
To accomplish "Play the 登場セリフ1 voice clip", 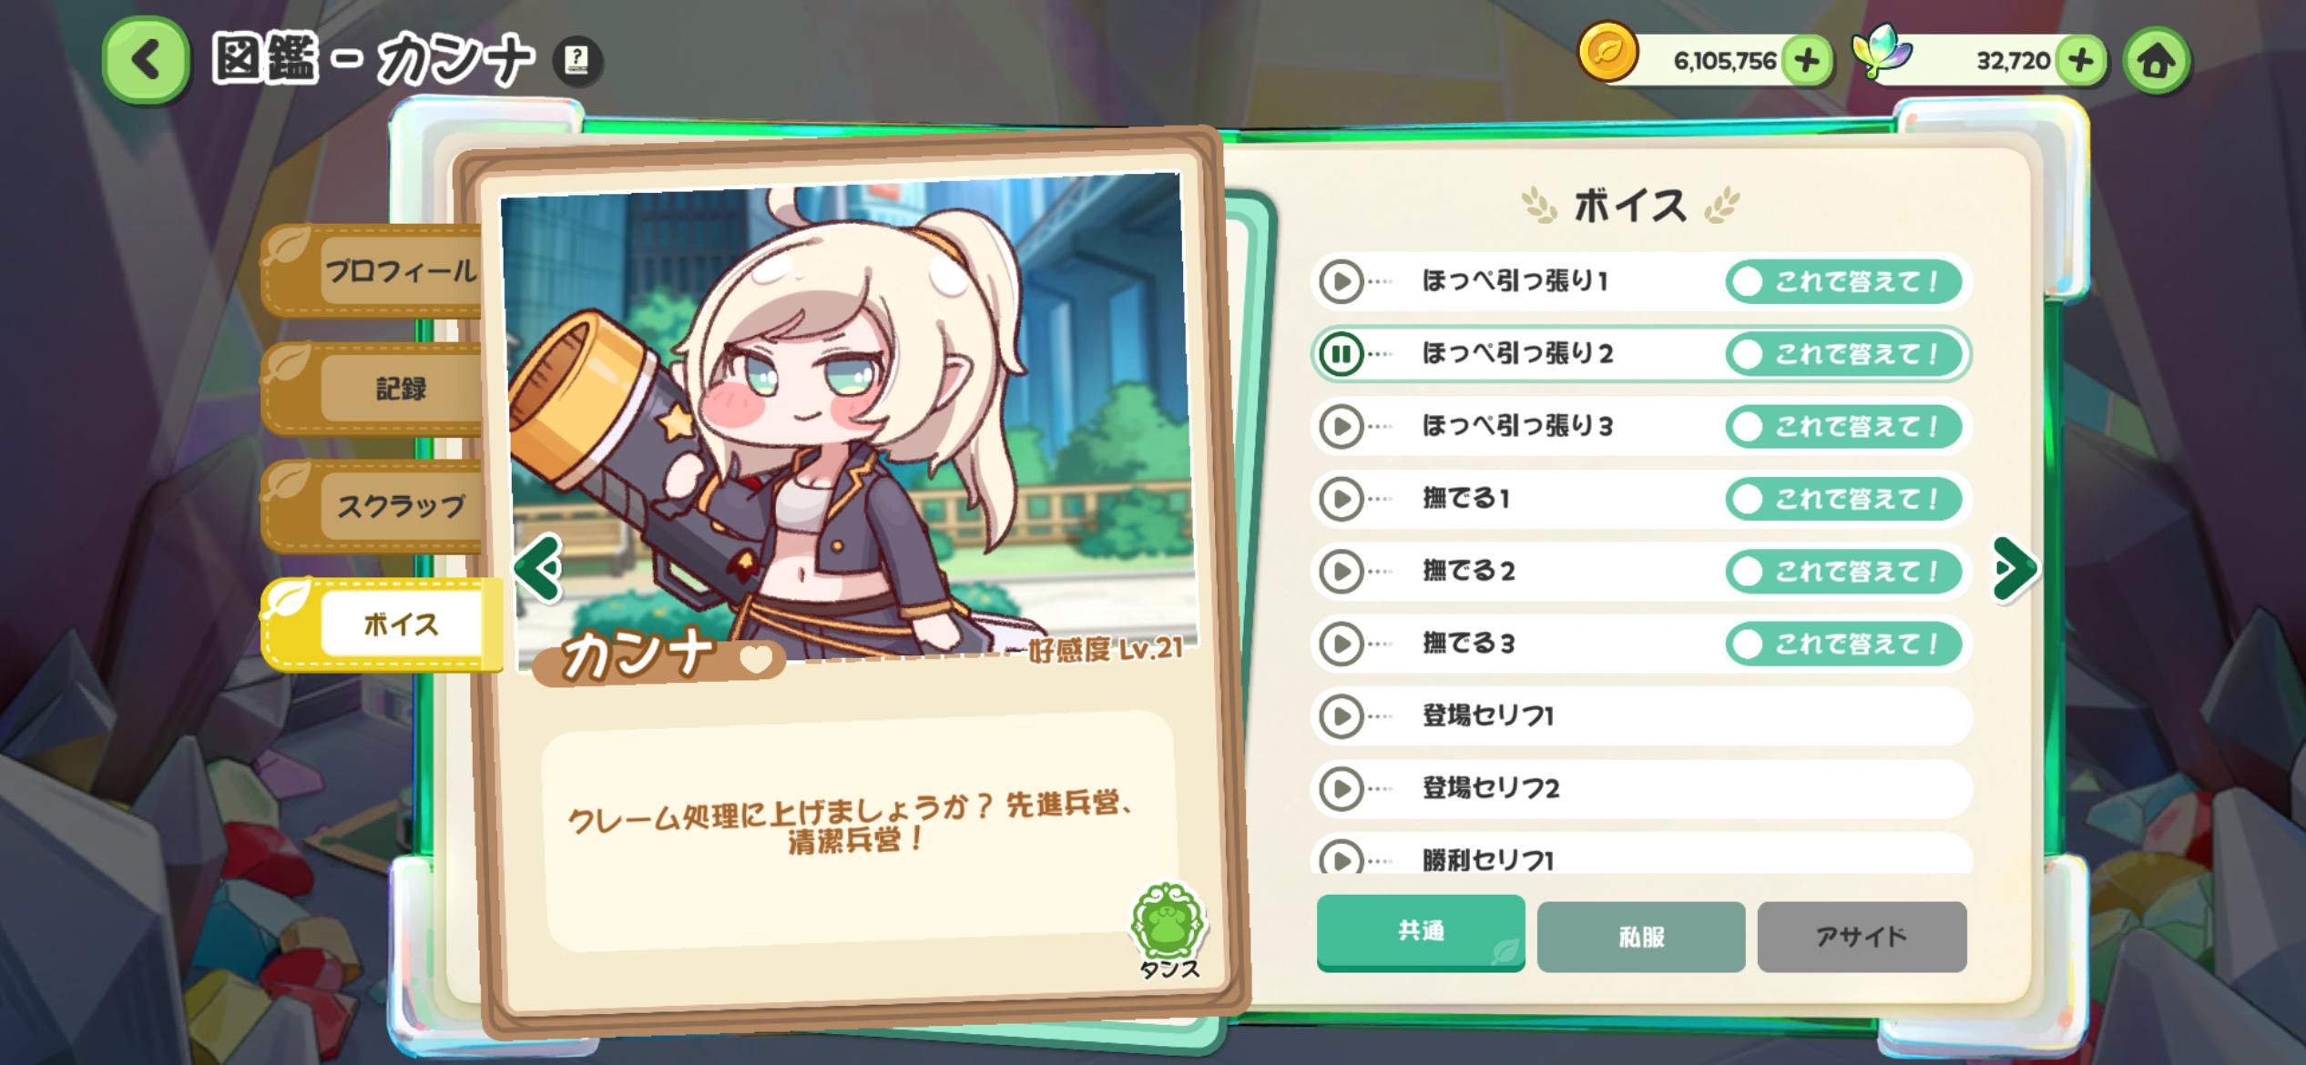I will [x=1342, y=716].
